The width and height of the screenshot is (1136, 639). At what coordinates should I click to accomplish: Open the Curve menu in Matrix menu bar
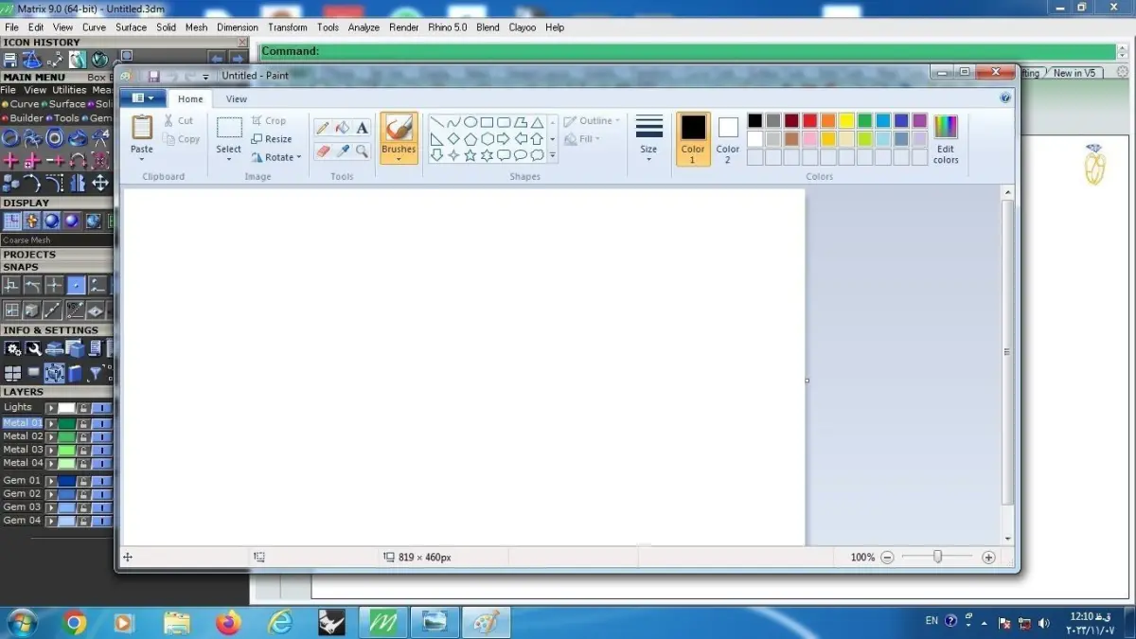coord(94,27)
